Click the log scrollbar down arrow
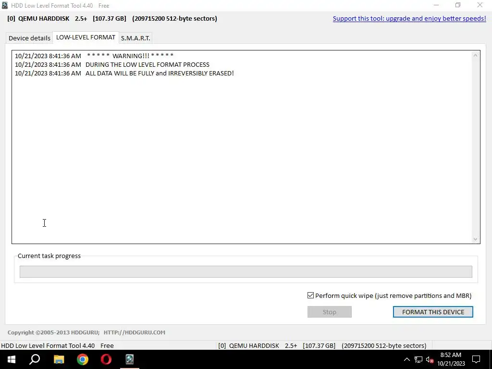This screenshot has height=369, width=492. pos(475,239)
